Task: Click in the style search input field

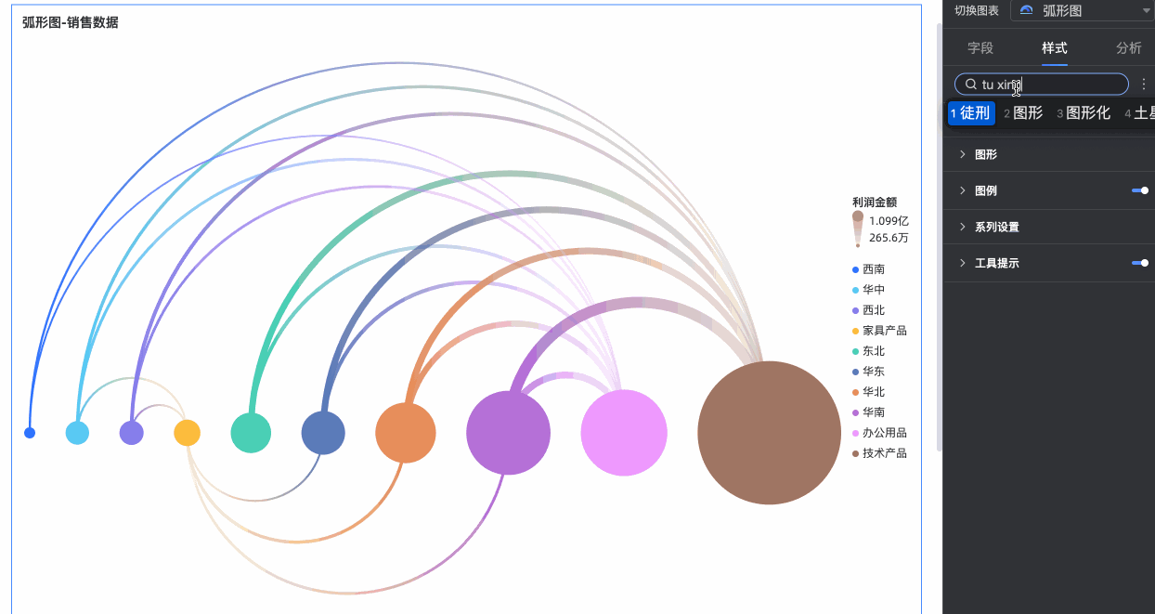Action: point(1068,85)
